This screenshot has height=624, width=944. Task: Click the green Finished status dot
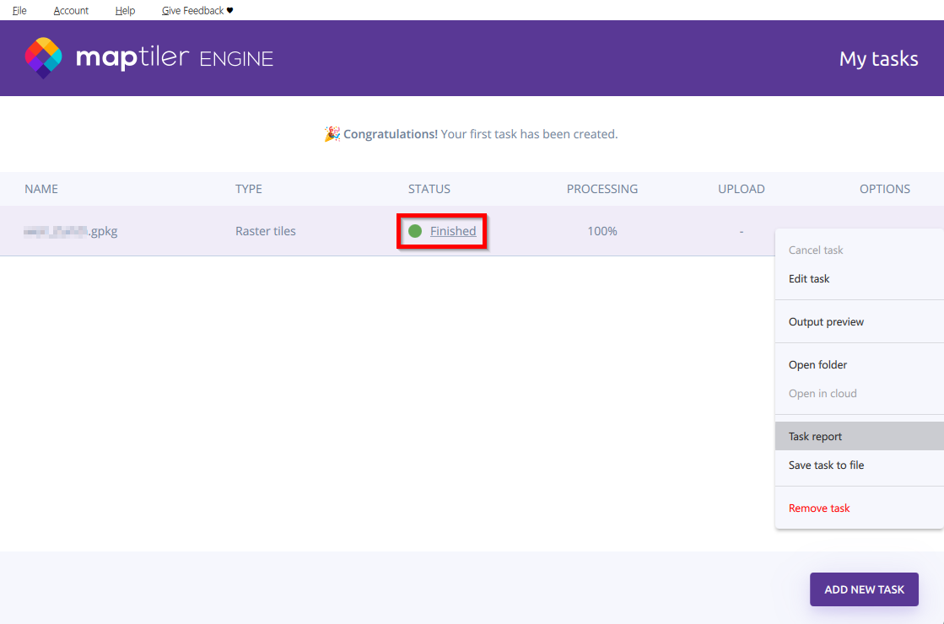(416, 231)
